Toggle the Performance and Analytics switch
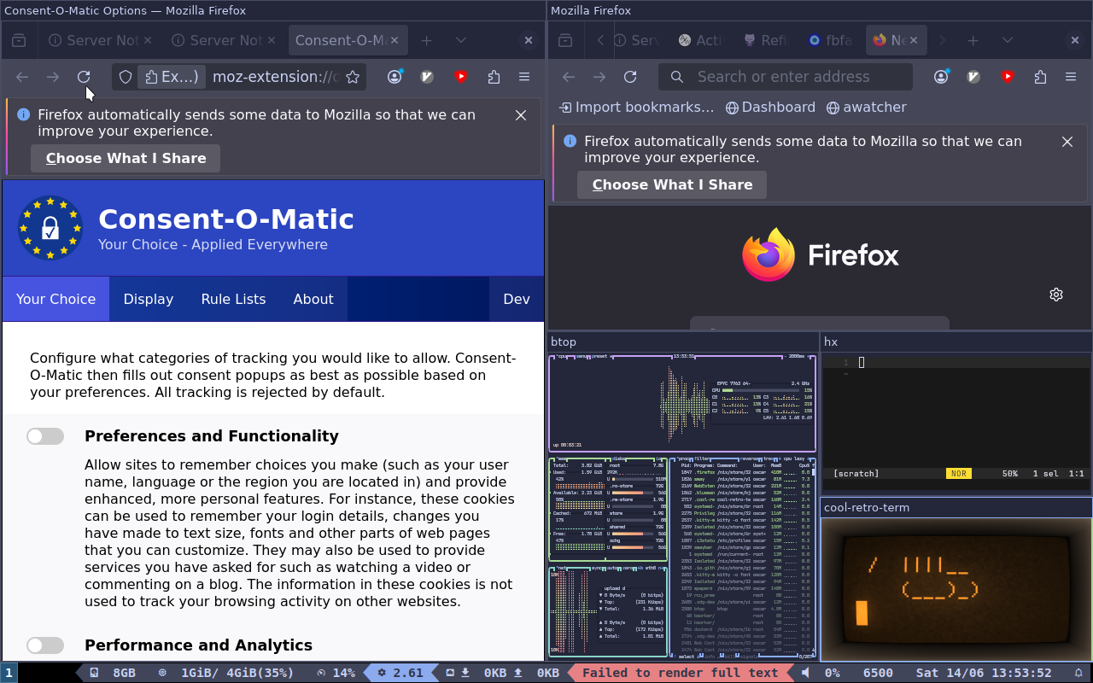The image size is (1093, 683). (x=45, y=645)
